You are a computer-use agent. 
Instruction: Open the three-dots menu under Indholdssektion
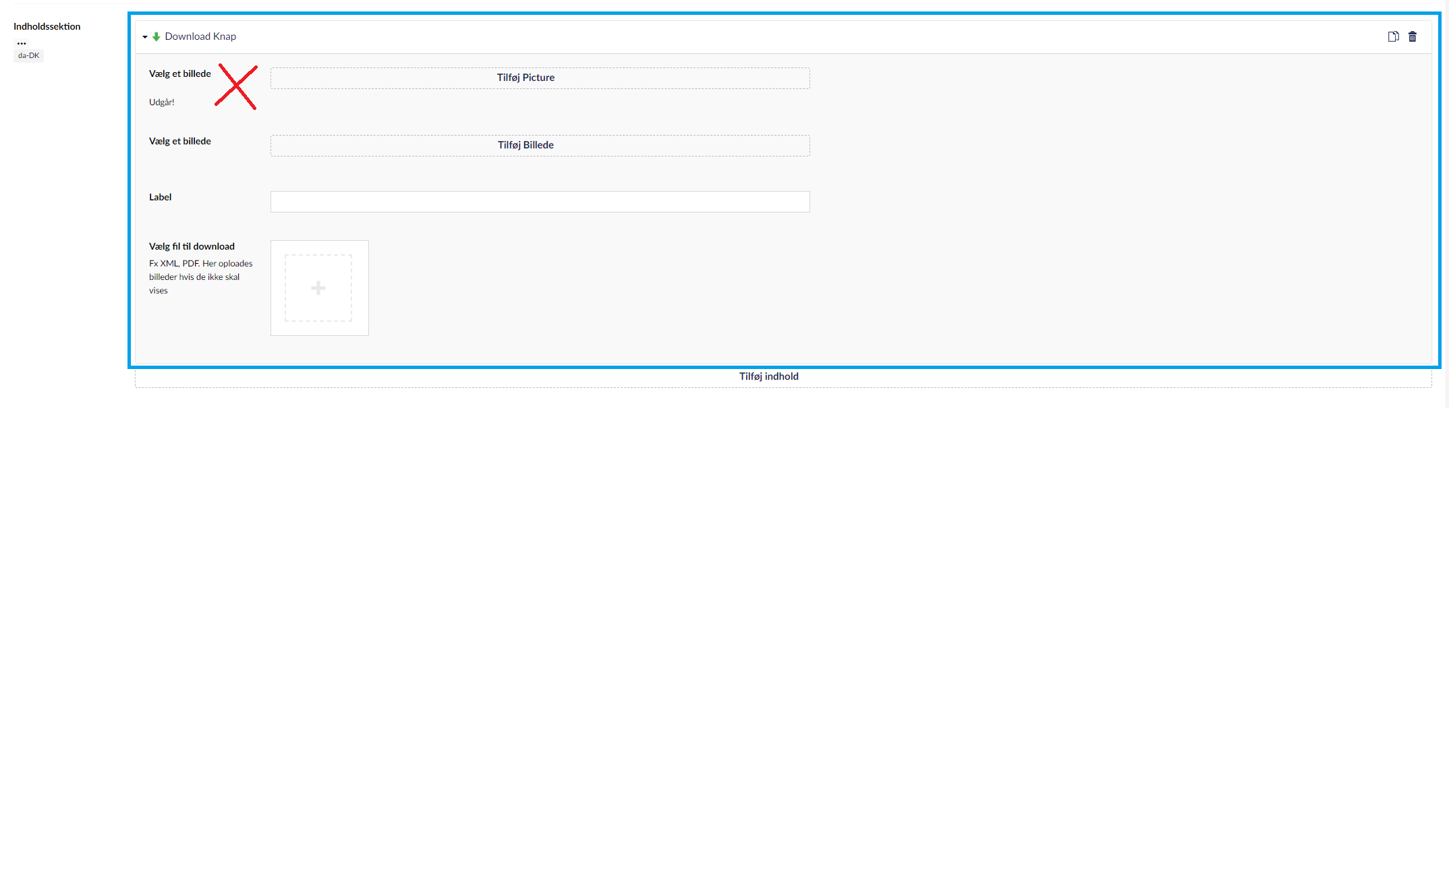pos(22,43)
